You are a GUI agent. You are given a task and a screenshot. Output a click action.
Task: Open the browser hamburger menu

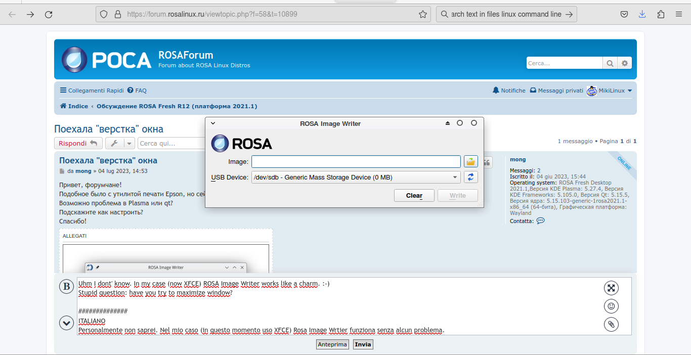point(679,14)
